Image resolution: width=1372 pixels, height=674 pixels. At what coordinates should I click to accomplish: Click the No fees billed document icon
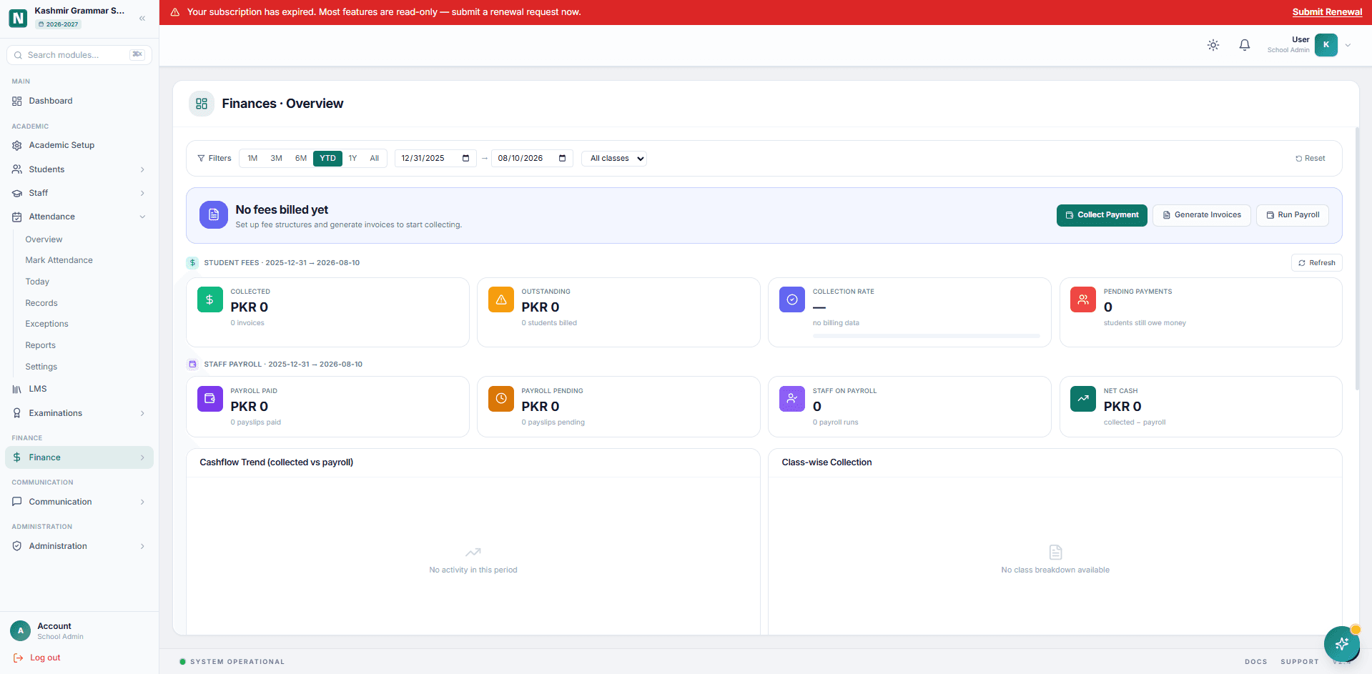[x=214, y=215]
